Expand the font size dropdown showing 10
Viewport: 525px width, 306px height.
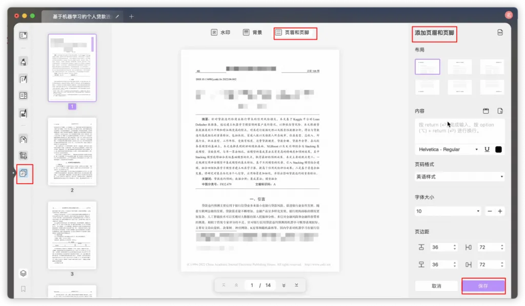(448, 211)
